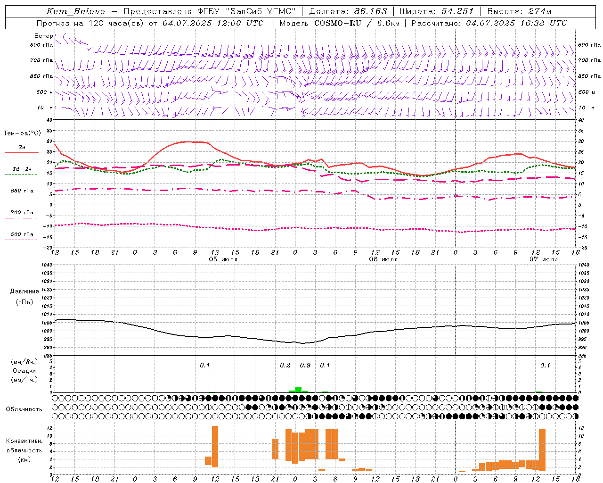The height and width of the screenshot is (483, 603).
Task: Select the 850 гПа temperature legend entry
Action: pos(22,191)
